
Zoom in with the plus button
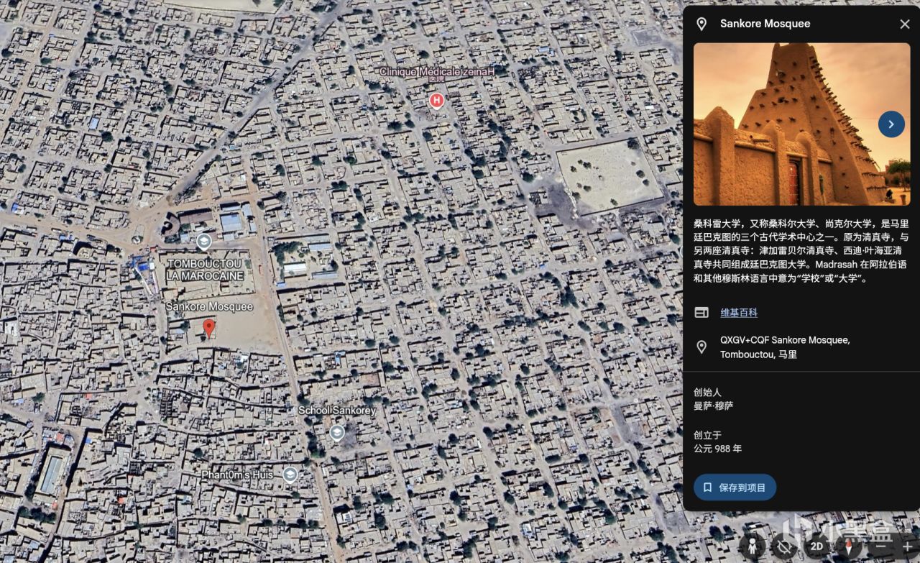pos(907,547)
